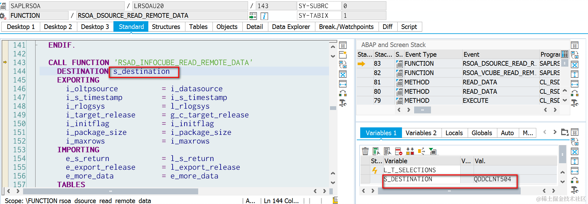
Task: Click the code editor horizontal scrollbar
Action: (111, 191)
